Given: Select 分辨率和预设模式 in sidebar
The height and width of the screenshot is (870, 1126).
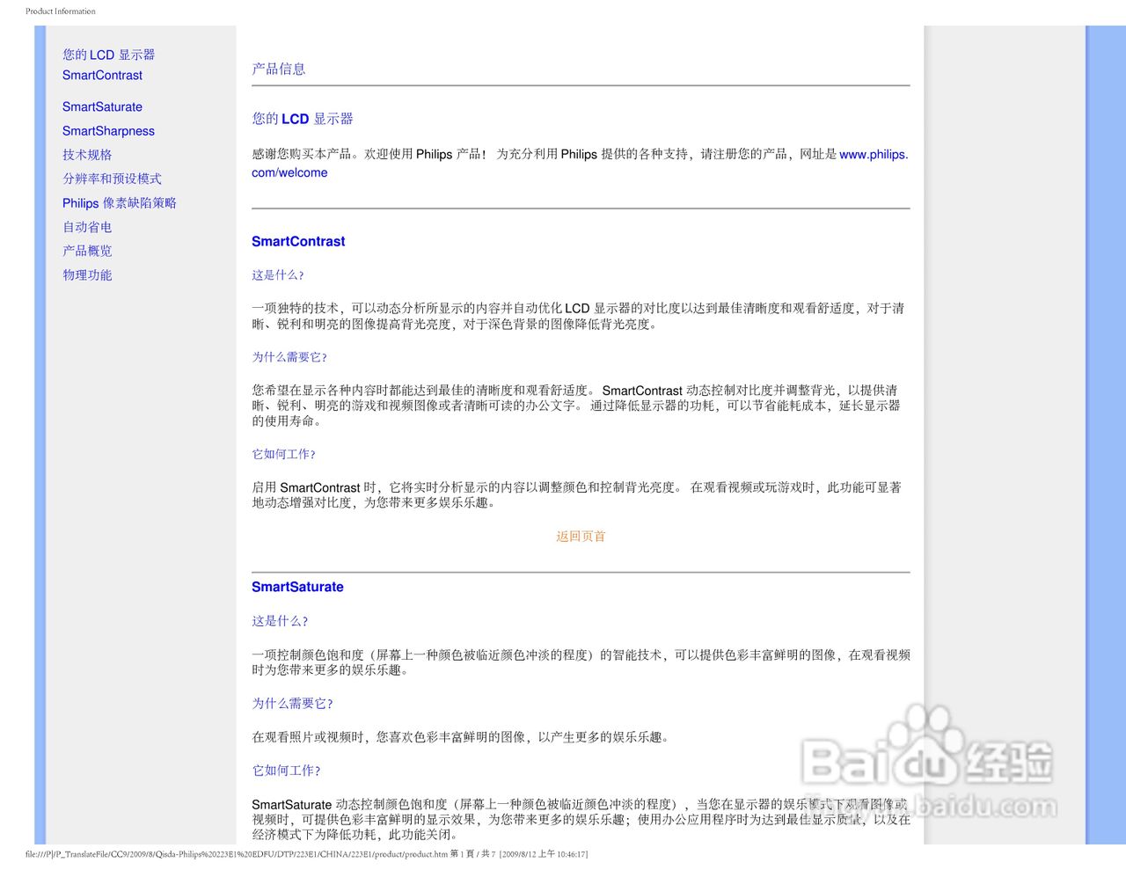Looking at the screenshot, I should pos(112,179).
